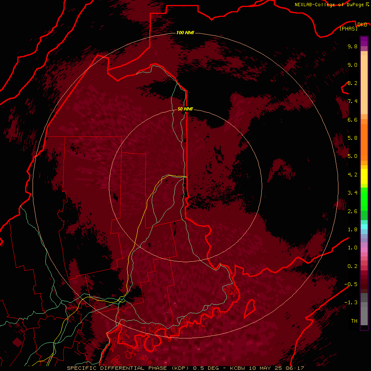Click the 2.6 color scale value
Image resolution: width=371 pixels, height=371 pixels.
tap(352, 211)
